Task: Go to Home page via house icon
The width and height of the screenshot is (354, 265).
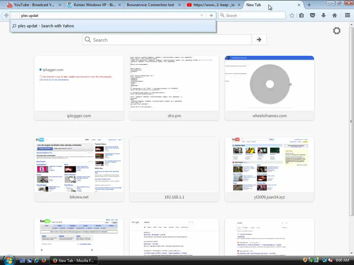Action: tap(335, 15)
